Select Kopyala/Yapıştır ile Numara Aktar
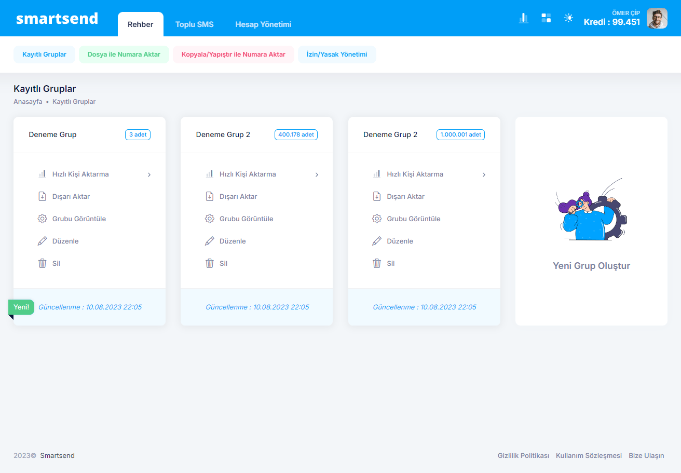This screenshot has height=473, width=681. (x=233, y=55)
